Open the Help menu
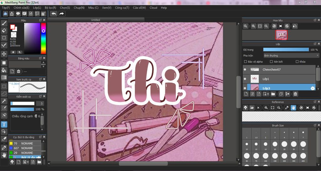Image resolution: width=321 pixels, height=171 pixels. [164, 8]
